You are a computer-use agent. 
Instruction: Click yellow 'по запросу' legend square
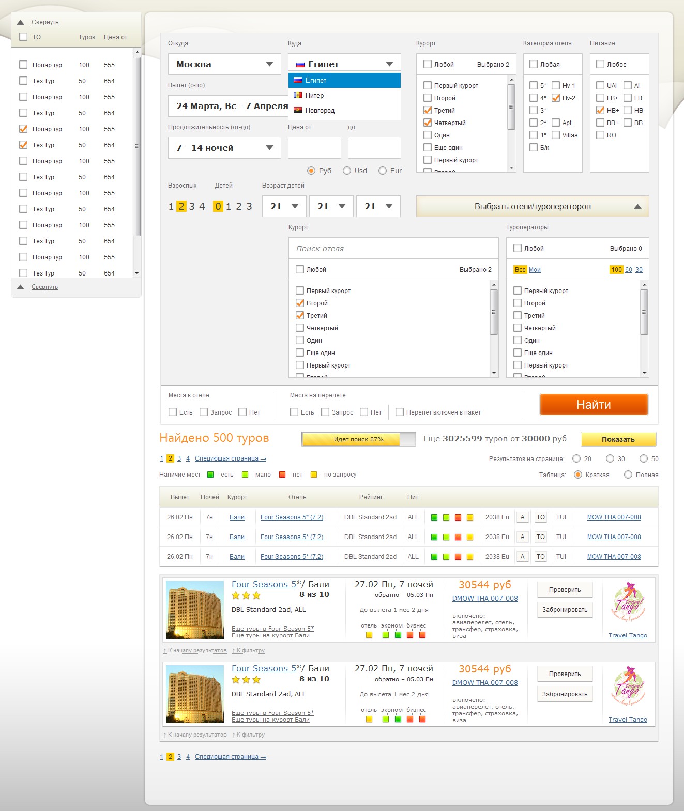(x=314, y=475)
